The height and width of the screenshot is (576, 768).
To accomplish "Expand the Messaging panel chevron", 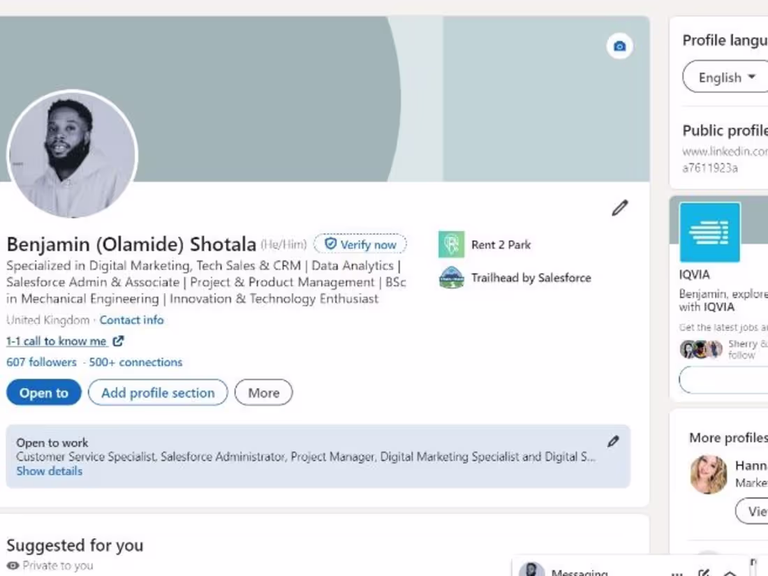I will point(730,573).
